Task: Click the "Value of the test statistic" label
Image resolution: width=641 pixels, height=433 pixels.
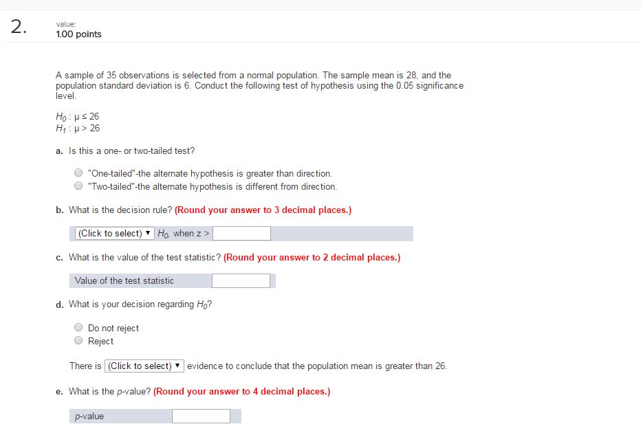Action: point(125,280)
